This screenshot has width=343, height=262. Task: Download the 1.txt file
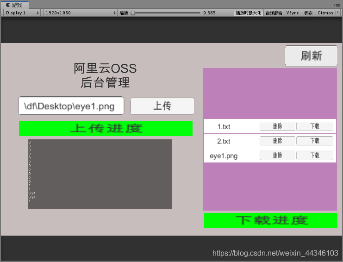315,126
